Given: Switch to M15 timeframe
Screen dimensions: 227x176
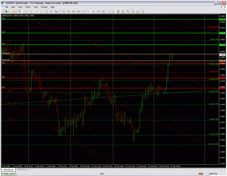Looking at the screenshot, I should point(73,11).
